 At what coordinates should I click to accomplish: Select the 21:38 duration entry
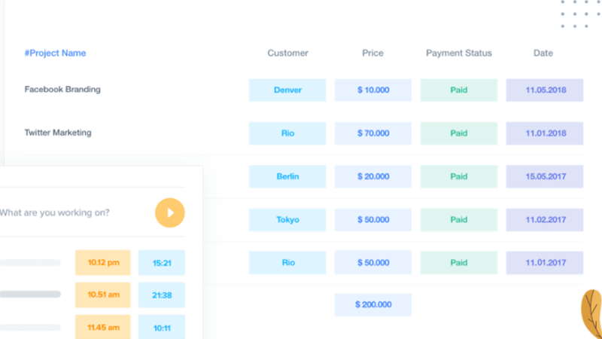point(162,295)
